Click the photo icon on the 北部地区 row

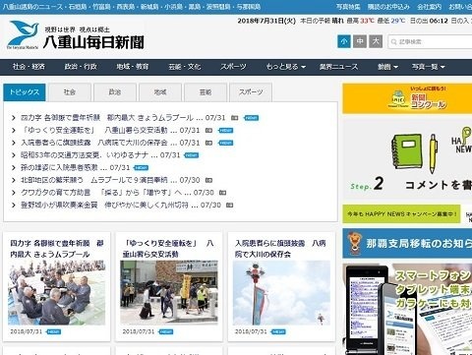tap(208, 180)
